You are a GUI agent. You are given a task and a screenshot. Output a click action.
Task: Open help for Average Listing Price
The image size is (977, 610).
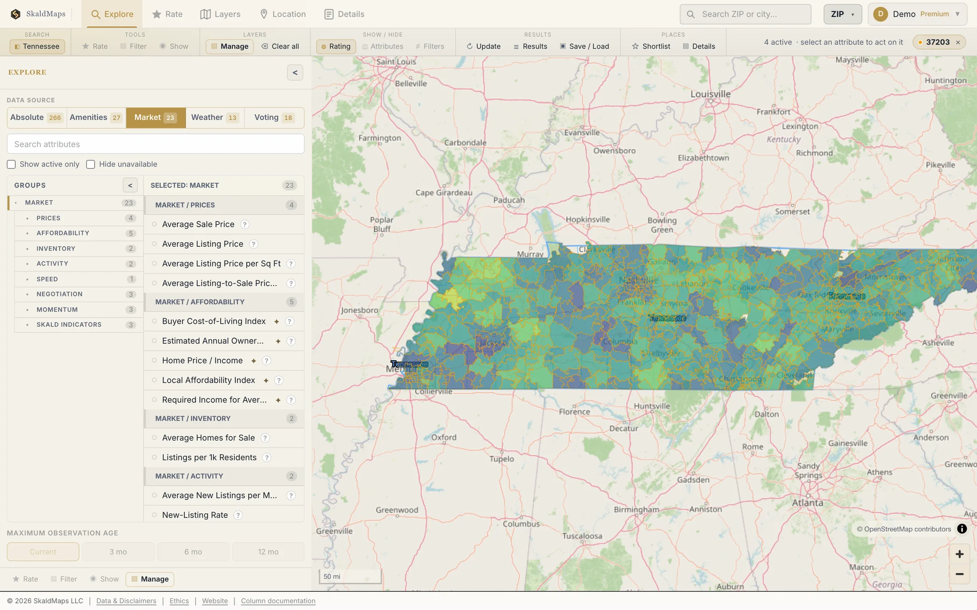[254, 244]
